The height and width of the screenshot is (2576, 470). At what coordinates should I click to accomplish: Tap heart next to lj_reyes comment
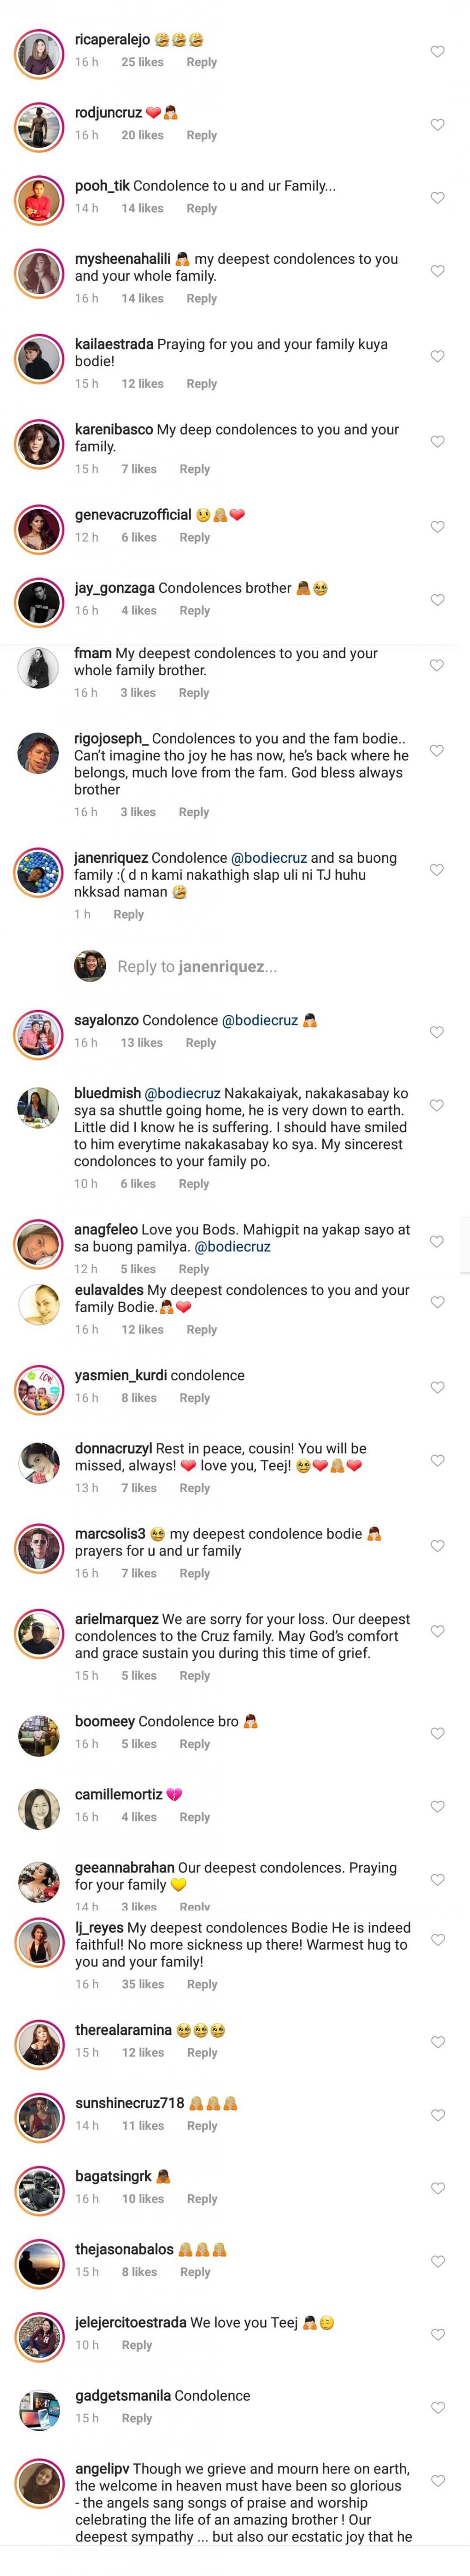pyautogui.click(x=437, y=1939)
